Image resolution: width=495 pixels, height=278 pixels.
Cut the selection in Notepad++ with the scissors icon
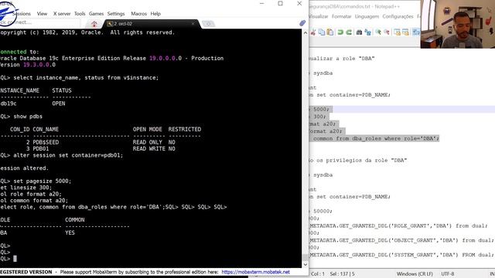coord(313,32)
